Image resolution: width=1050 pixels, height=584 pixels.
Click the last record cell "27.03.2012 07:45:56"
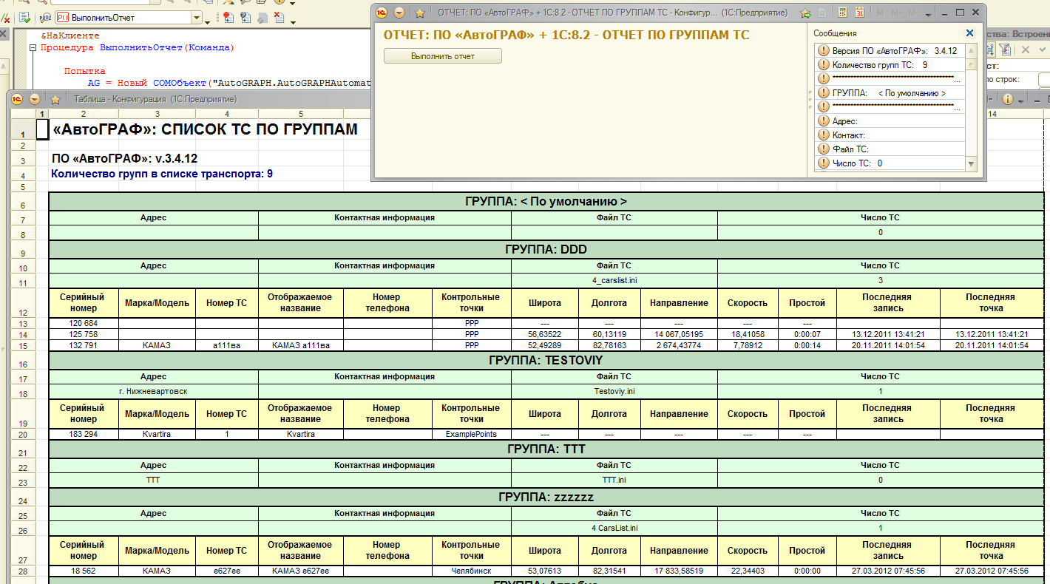tap(888, 571)
